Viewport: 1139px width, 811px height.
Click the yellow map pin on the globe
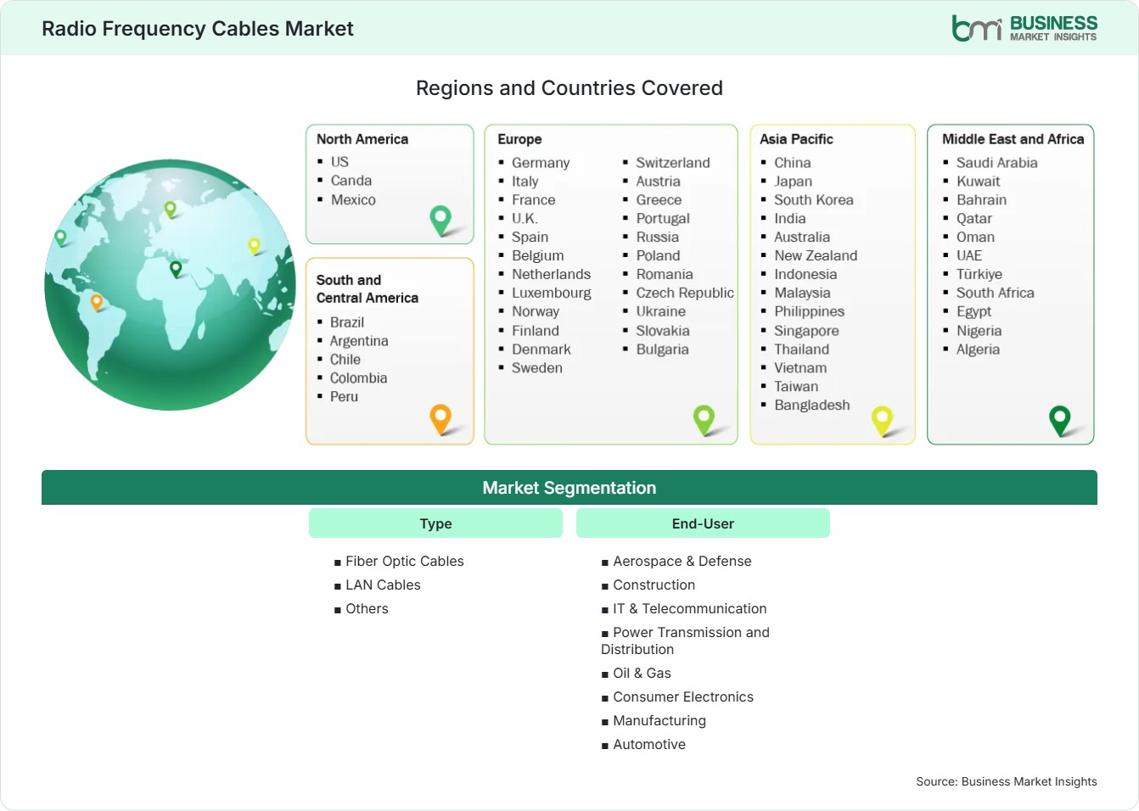(254, 247)
